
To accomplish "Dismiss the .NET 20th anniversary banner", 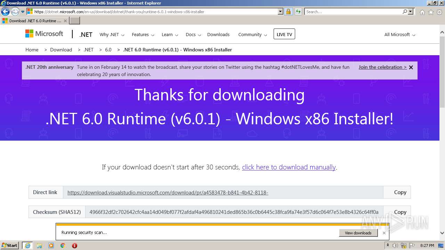I will [411, 67].
